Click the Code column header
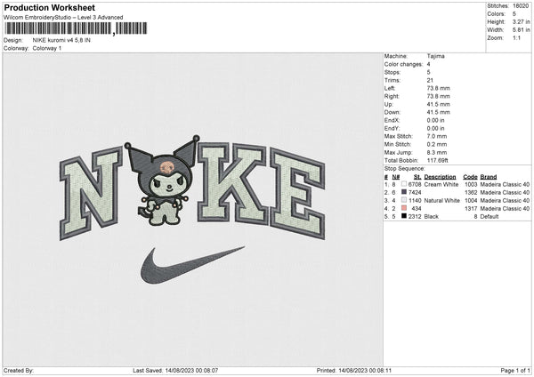534x377 pixels. click(470, 177)
